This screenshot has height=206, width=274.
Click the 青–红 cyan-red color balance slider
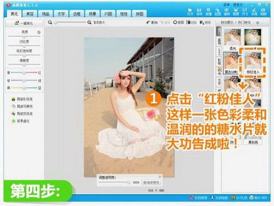coord(24,73)
